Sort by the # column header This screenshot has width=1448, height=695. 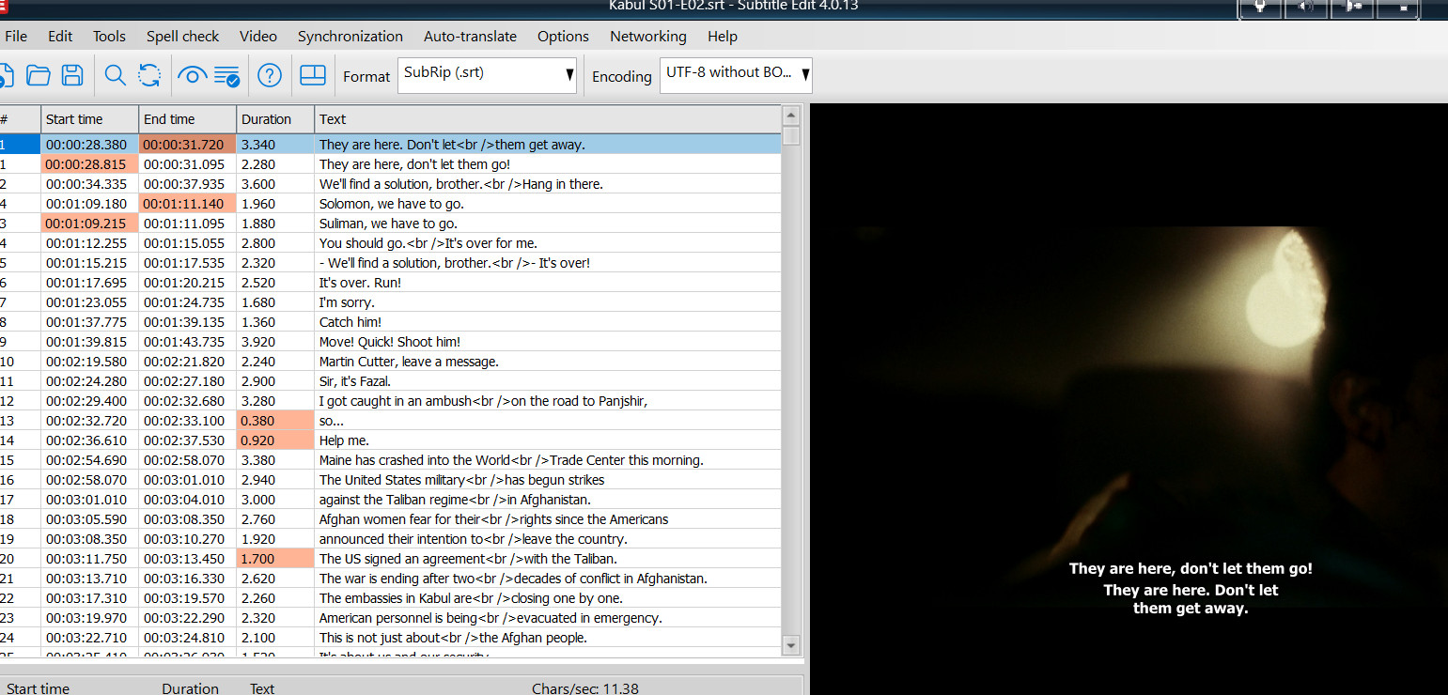click(x=20, y=119)
